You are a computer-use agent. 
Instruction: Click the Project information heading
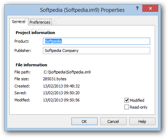(35, 33)
